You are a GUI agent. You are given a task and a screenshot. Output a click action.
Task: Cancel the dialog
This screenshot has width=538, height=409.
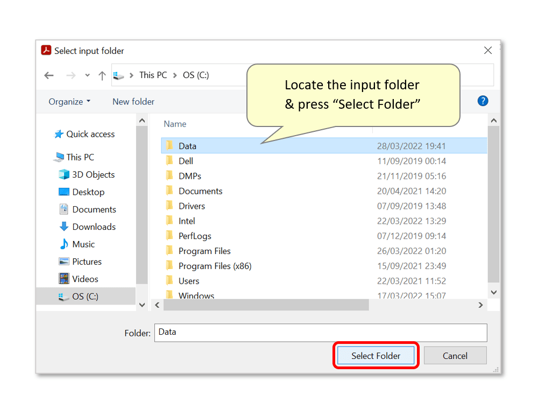coord(455,355)
